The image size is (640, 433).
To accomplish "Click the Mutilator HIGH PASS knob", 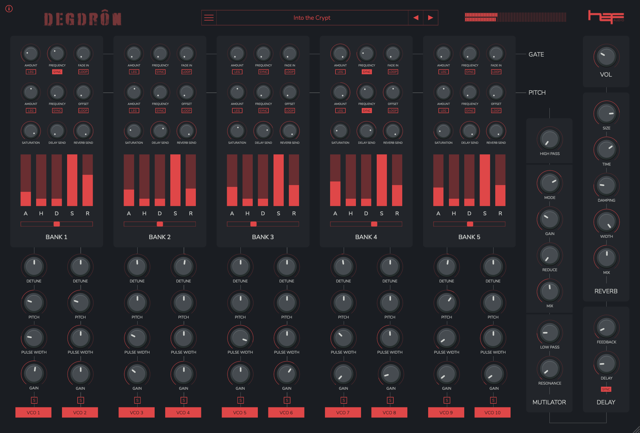I will [x=549, y=140].
